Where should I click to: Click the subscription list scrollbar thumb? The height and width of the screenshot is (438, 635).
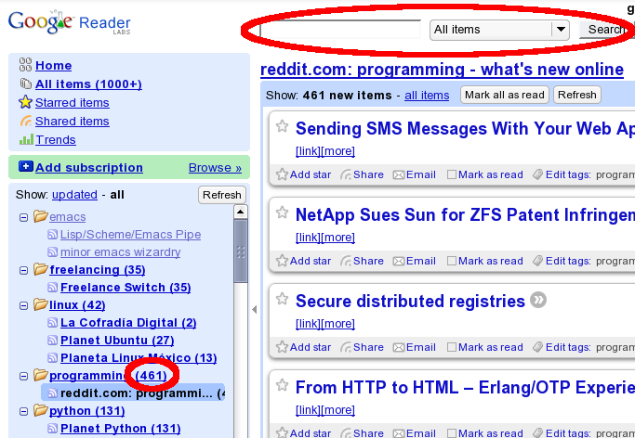coord(241,251)
